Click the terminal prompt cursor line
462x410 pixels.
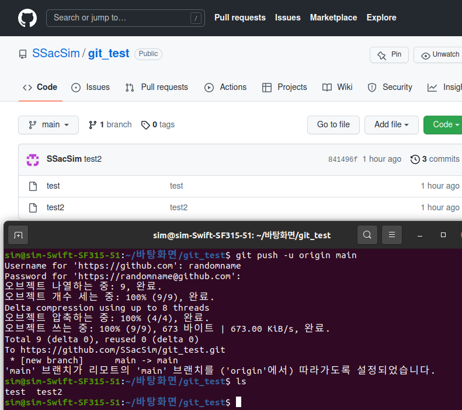click(x=123, y=402)
